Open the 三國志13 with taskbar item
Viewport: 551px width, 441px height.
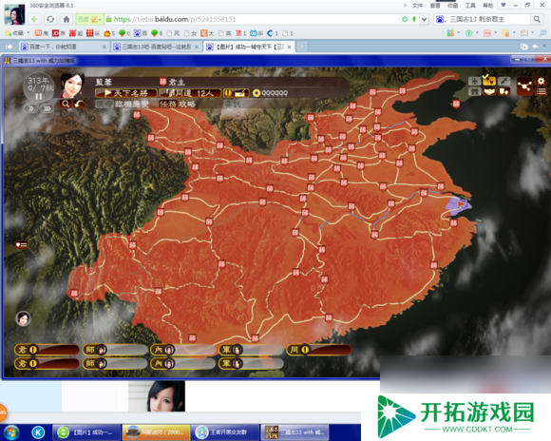(294, 432)
